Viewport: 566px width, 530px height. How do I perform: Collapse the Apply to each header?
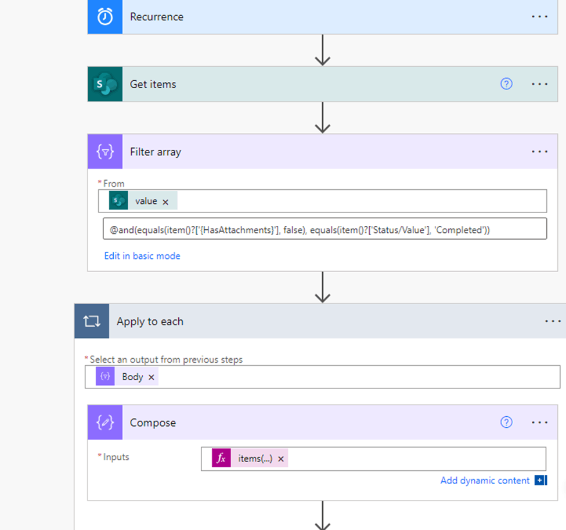320,321
